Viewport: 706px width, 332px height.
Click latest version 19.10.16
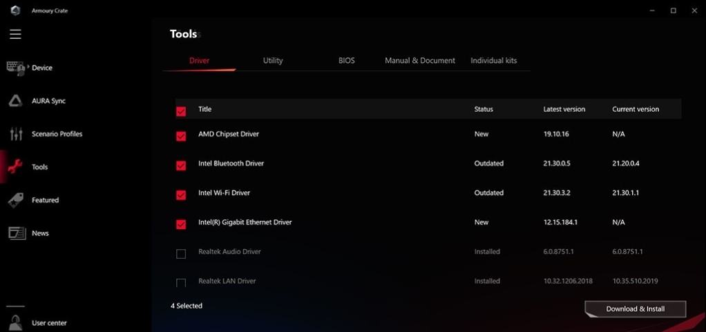click(x=557, y=134)
